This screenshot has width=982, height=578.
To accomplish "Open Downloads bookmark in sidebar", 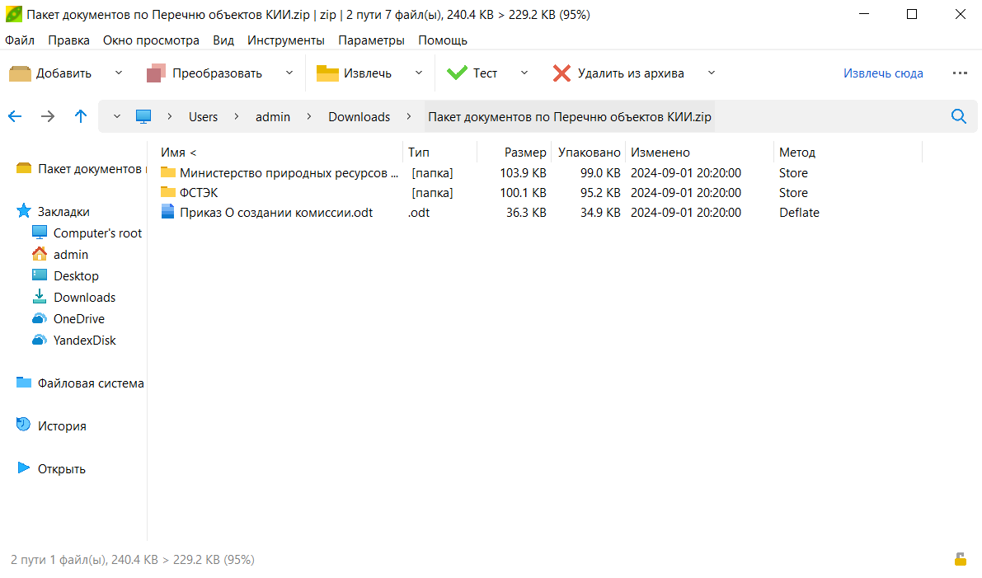I will pyautogui.click(x=84, y=298).
